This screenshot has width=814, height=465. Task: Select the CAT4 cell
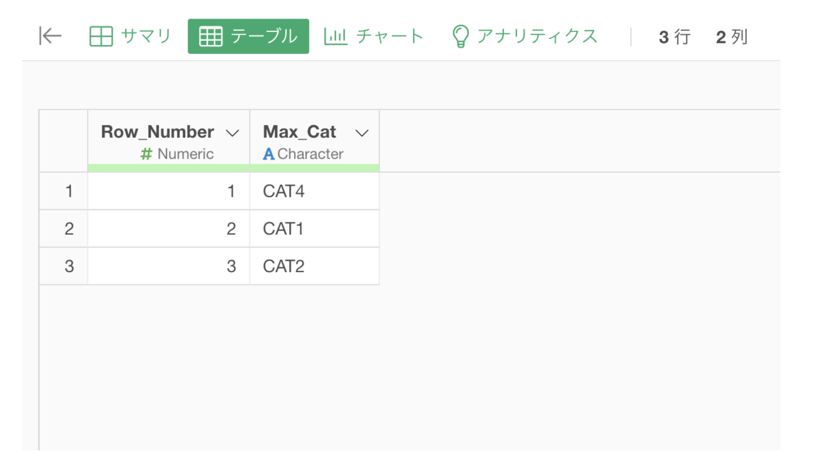tap(315, 191)
